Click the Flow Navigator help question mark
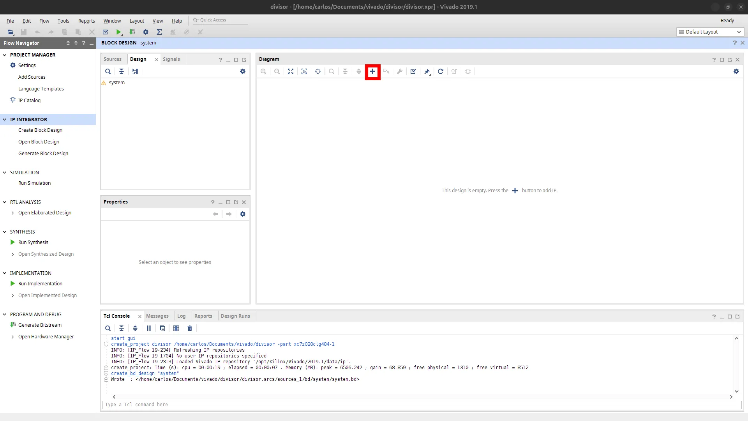 pos(83,43)
